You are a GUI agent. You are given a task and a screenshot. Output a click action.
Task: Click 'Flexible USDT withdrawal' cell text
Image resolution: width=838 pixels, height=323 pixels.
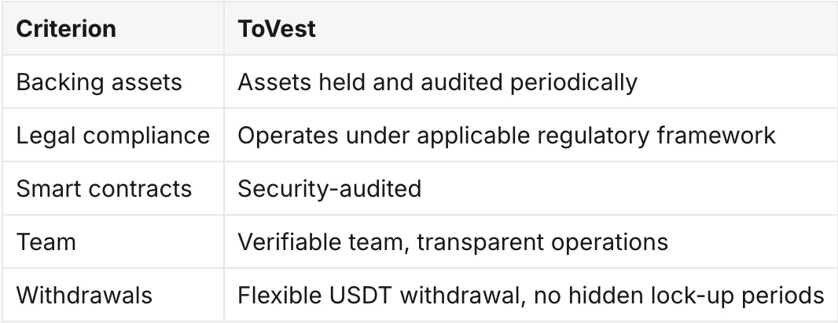(x=378, y=296)
